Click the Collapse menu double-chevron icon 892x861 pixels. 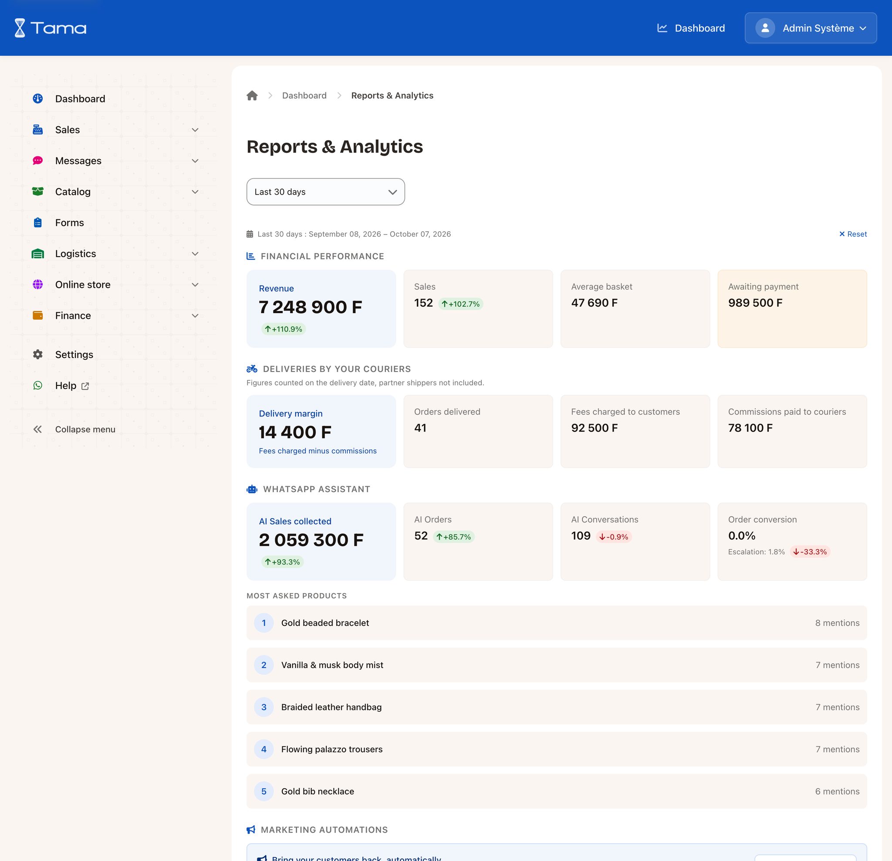(38, 429)
